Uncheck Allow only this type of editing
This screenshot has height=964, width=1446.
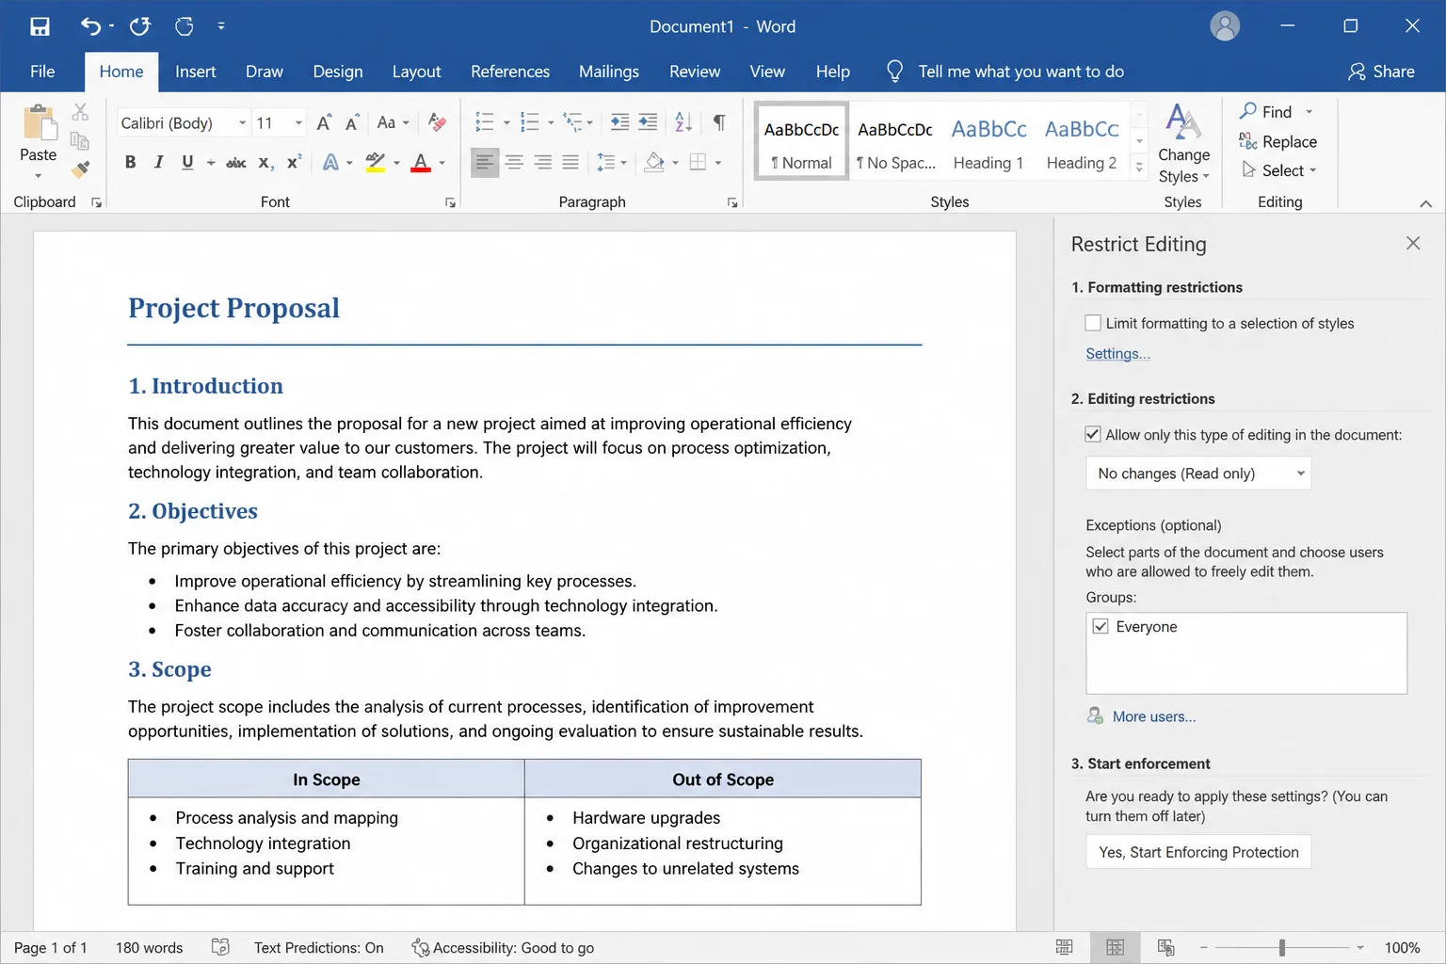click(x=1093, y=434)
